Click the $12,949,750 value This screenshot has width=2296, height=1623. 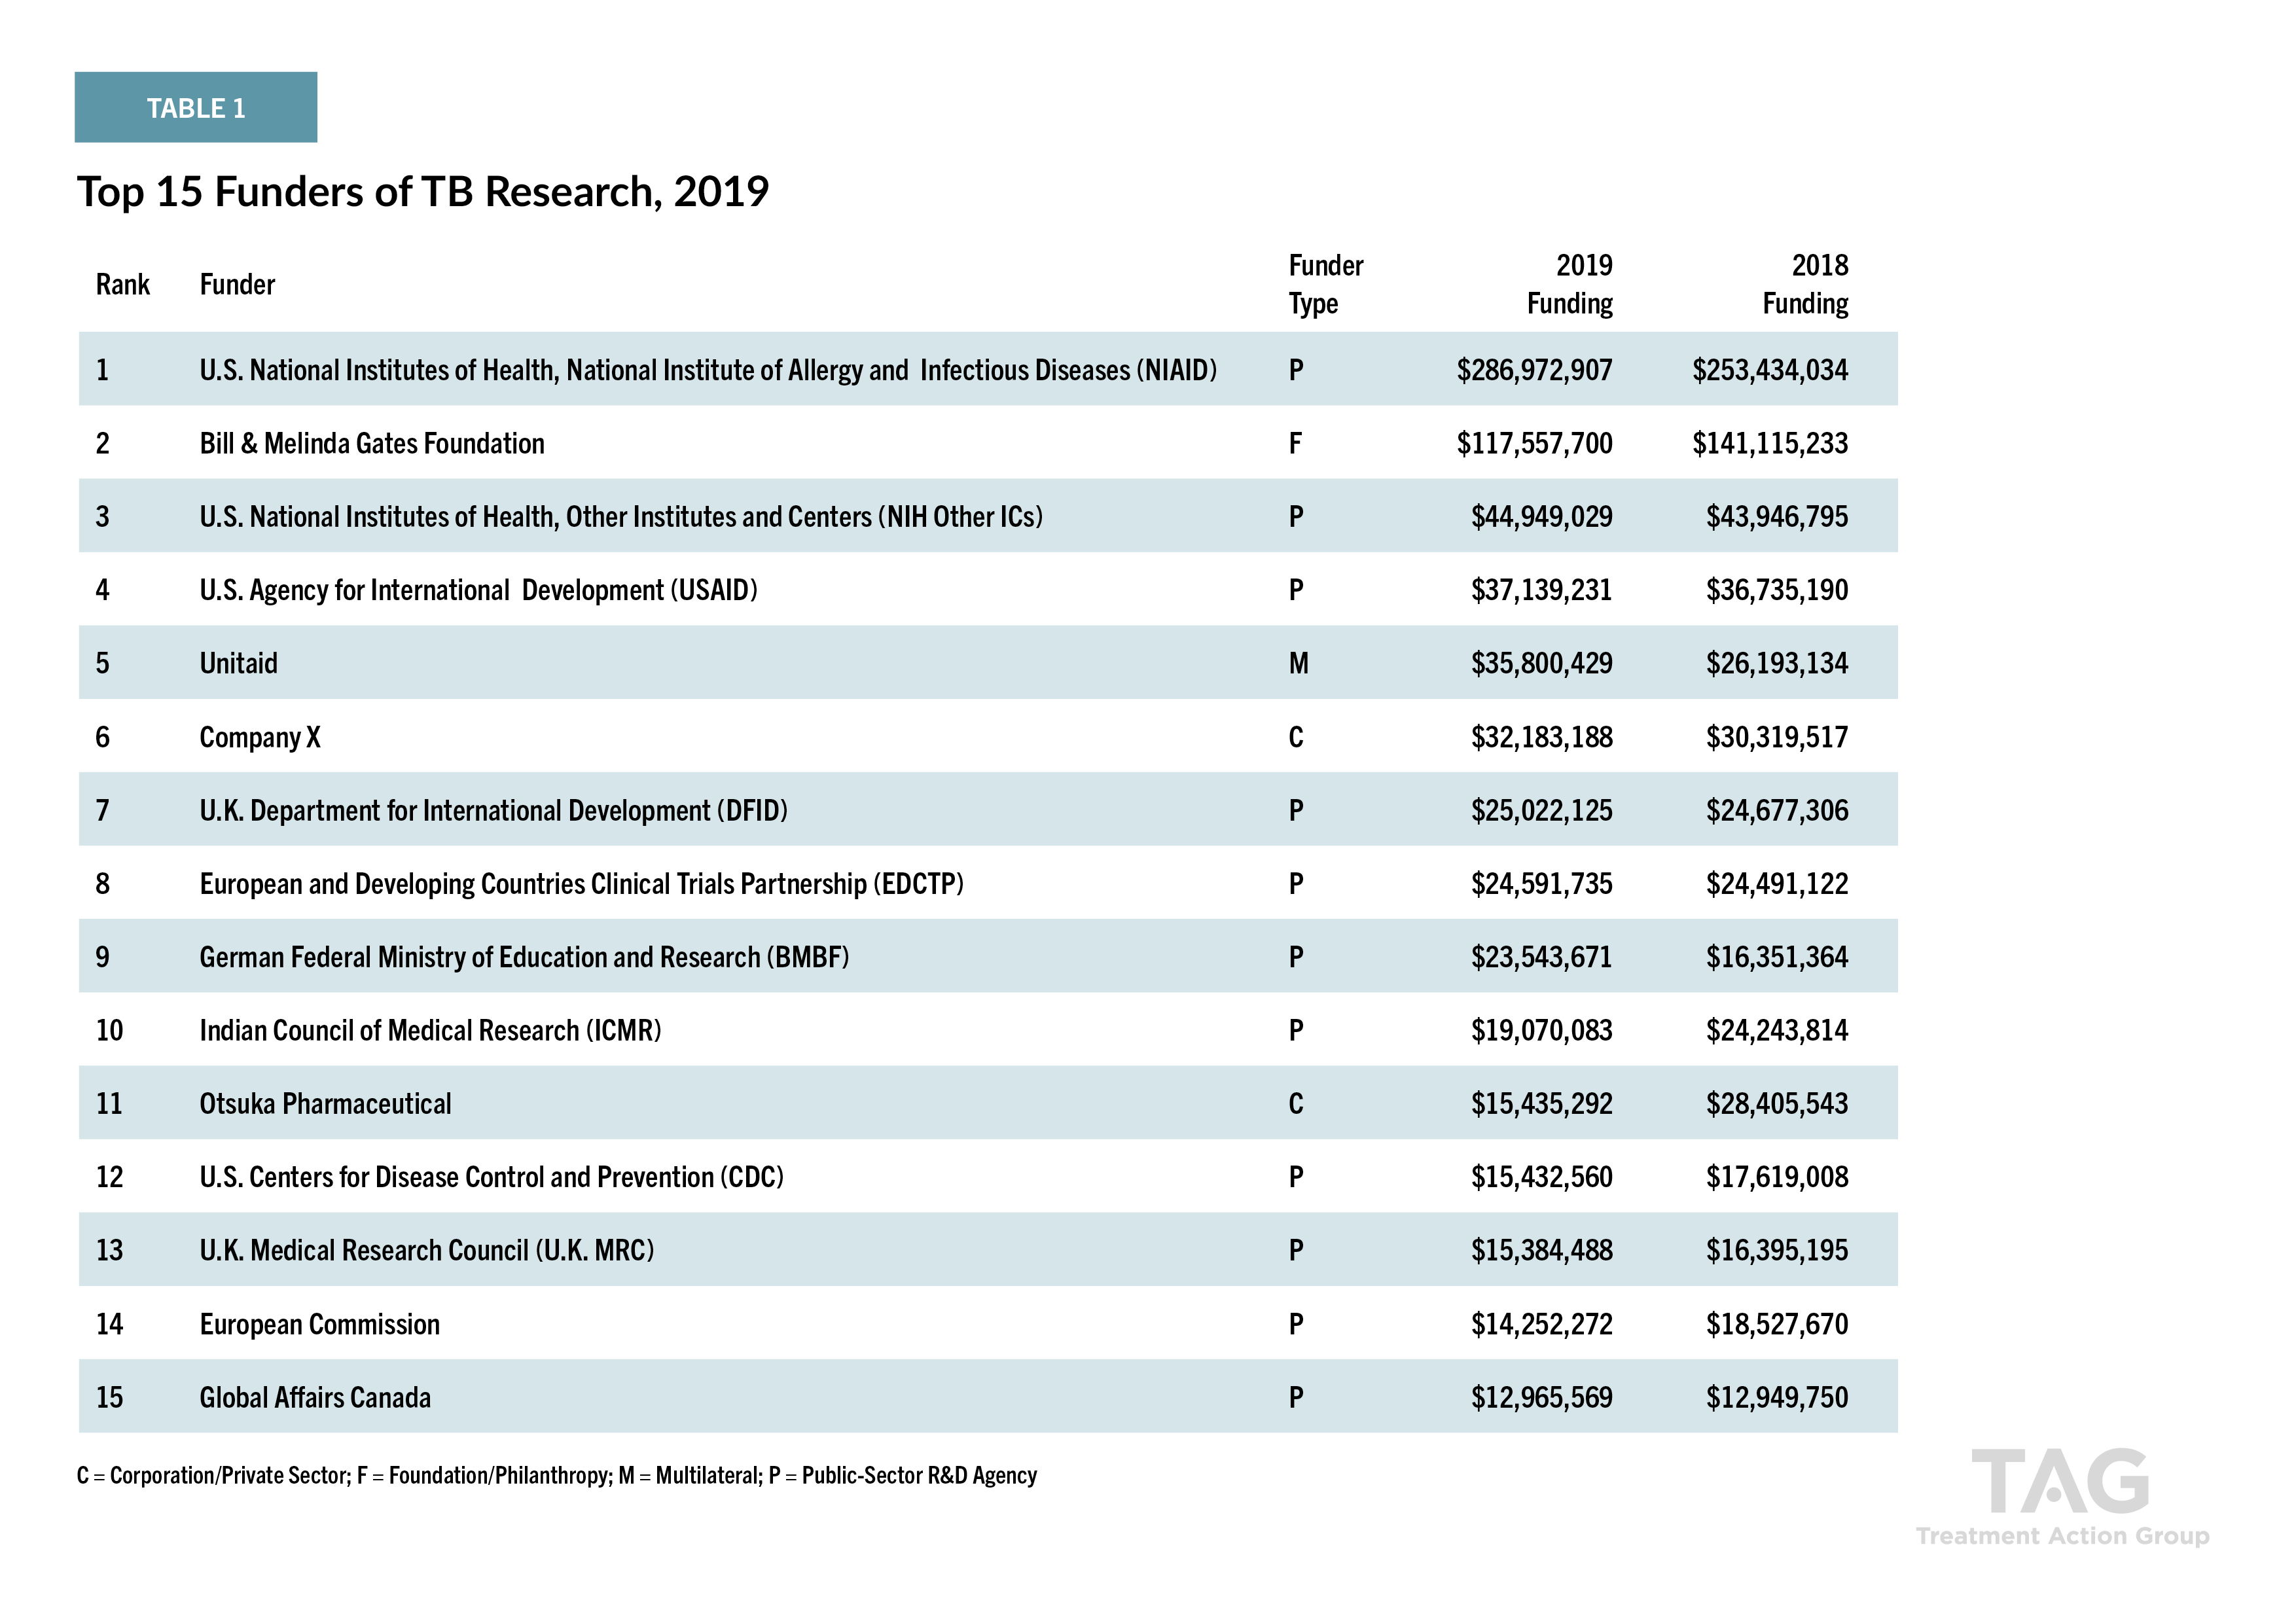pyautogui.click(x=1777, y=1398)
